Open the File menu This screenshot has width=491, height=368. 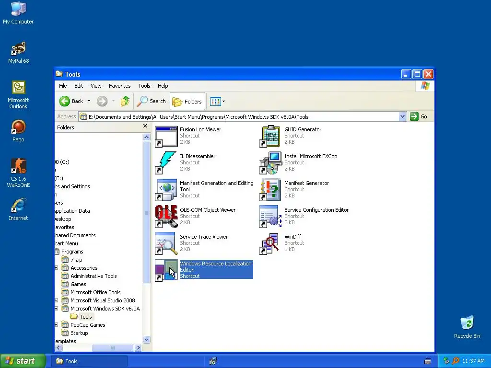pyautogui.click(x=63, y=86)
